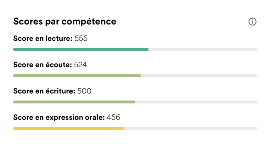The image size is (272, 144).
Task: Click the yellow filled expression orale bar
Action: [x=68, y=128]
